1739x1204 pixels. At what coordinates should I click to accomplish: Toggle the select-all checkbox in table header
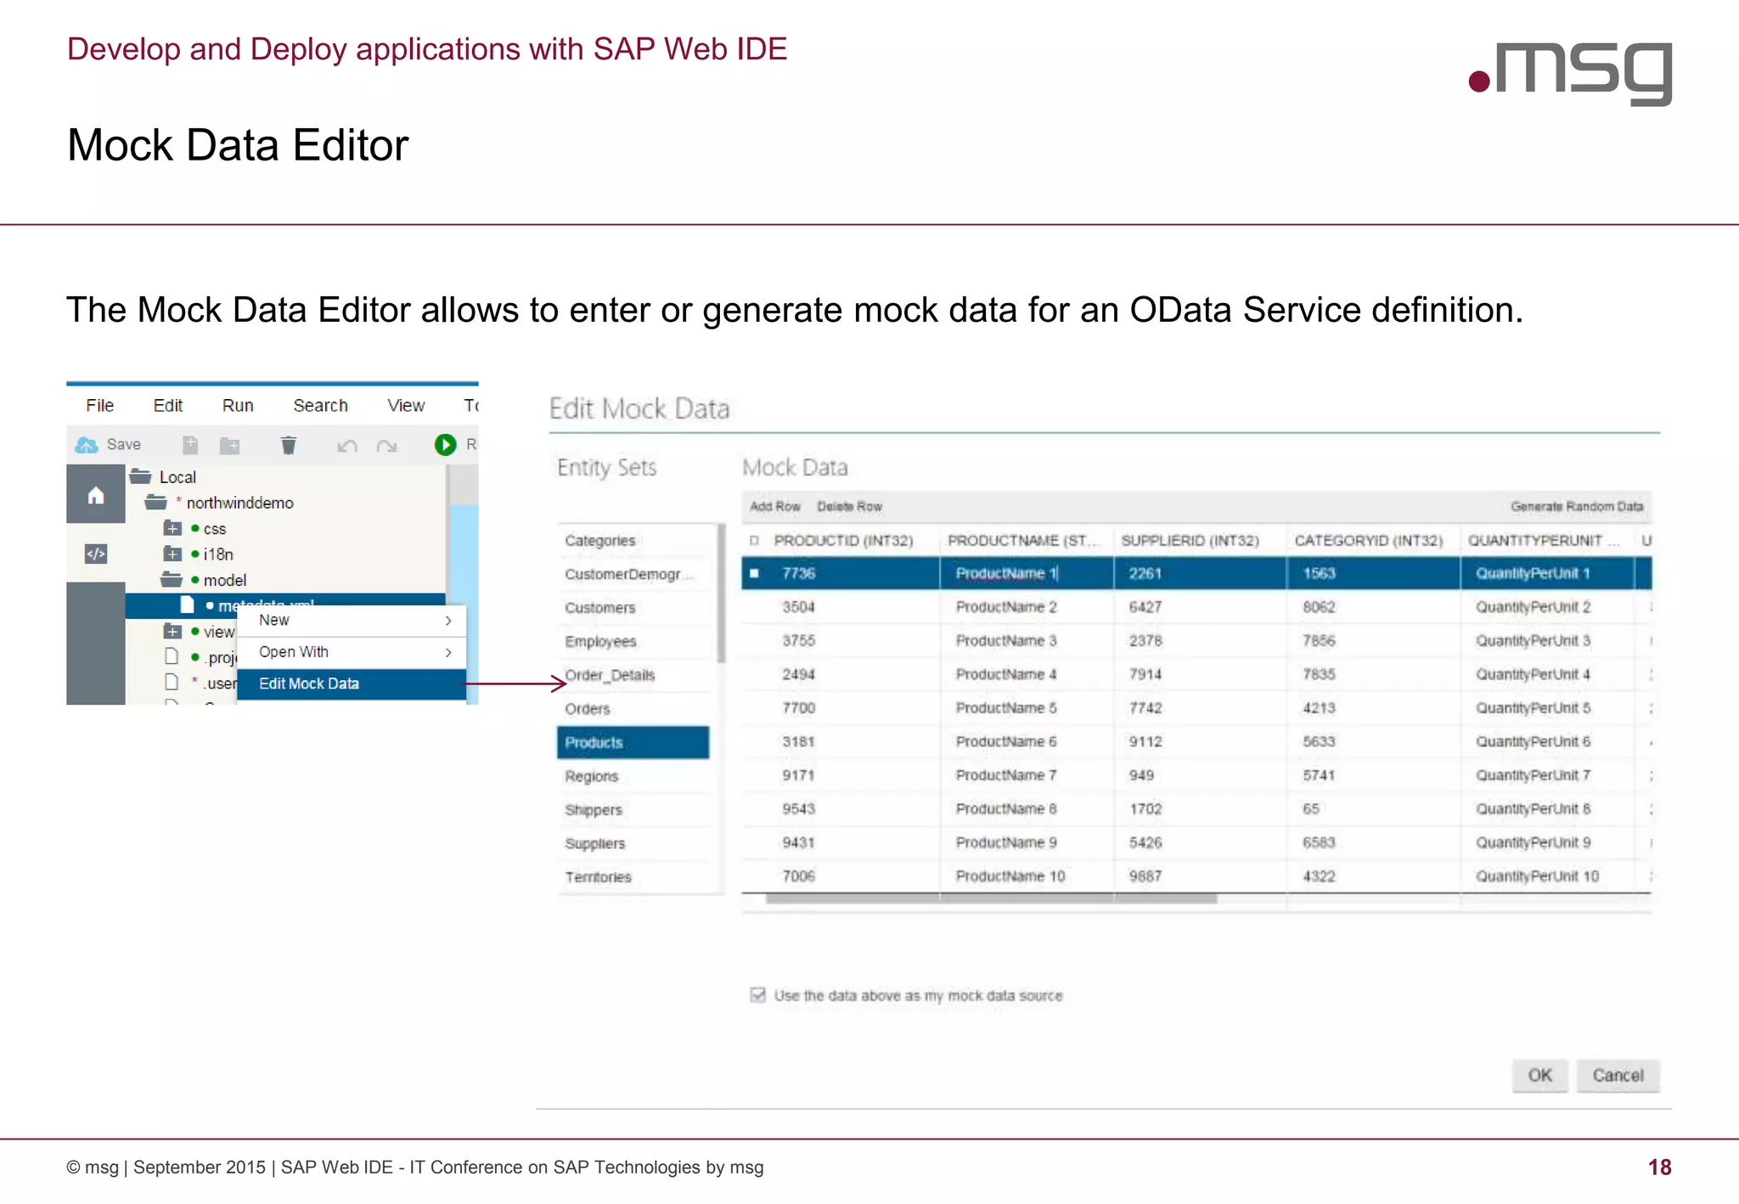click(x=754, y=540)
